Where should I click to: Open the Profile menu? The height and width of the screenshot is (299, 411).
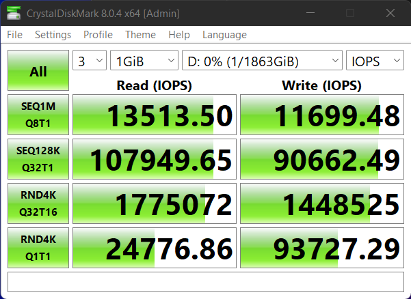click(x=98, y=35)
